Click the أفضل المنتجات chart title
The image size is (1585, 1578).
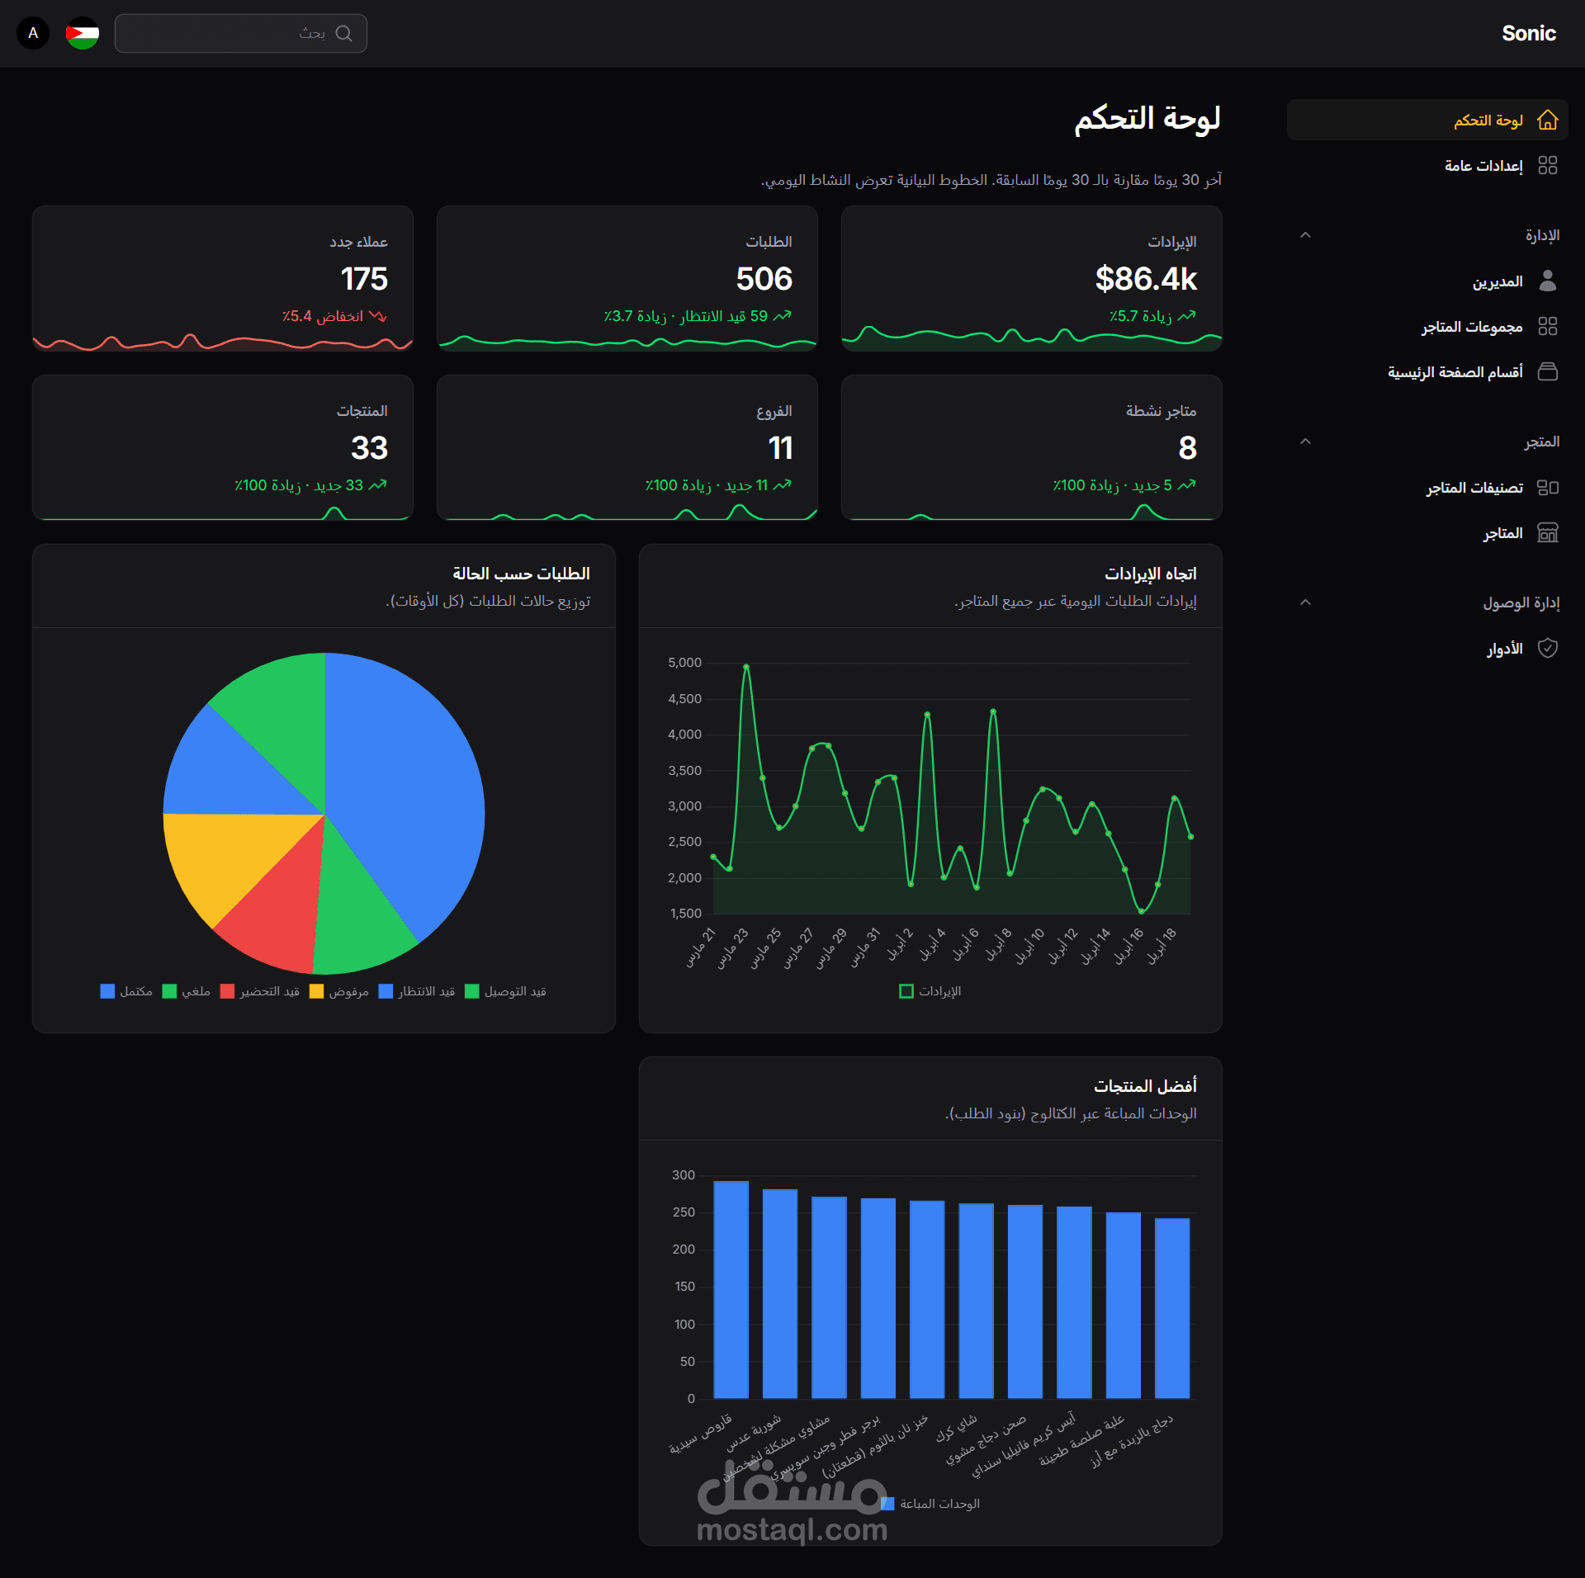[x=1145, y=1086]
